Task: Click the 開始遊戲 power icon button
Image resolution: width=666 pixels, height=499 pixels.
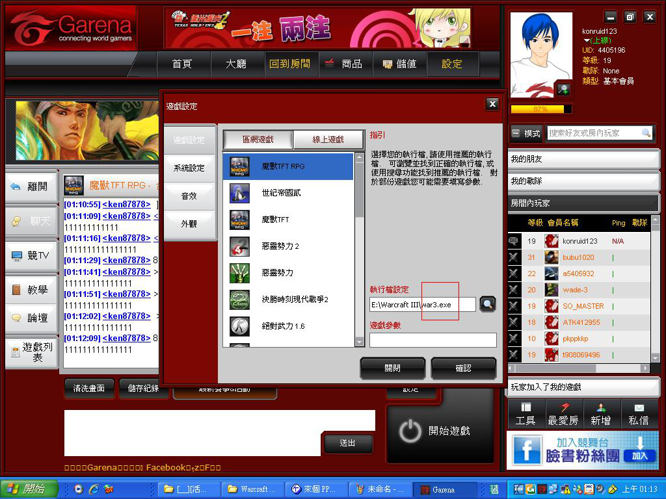Action: (440, 431)
